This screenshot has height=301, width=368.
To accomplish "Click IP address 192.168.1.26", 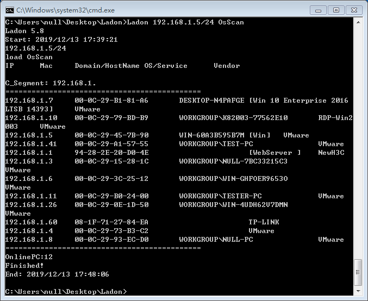I will coord(31,205).
